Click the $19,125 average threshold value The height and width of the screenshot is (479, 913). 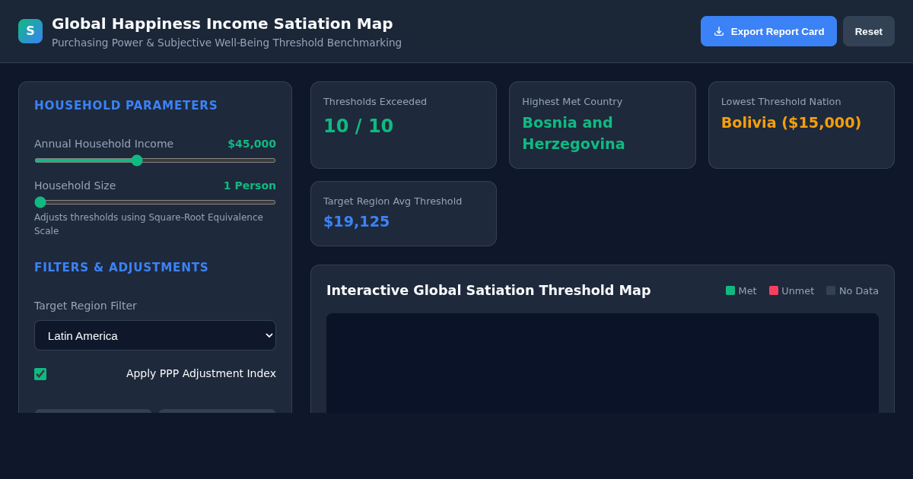click(356, 221)
